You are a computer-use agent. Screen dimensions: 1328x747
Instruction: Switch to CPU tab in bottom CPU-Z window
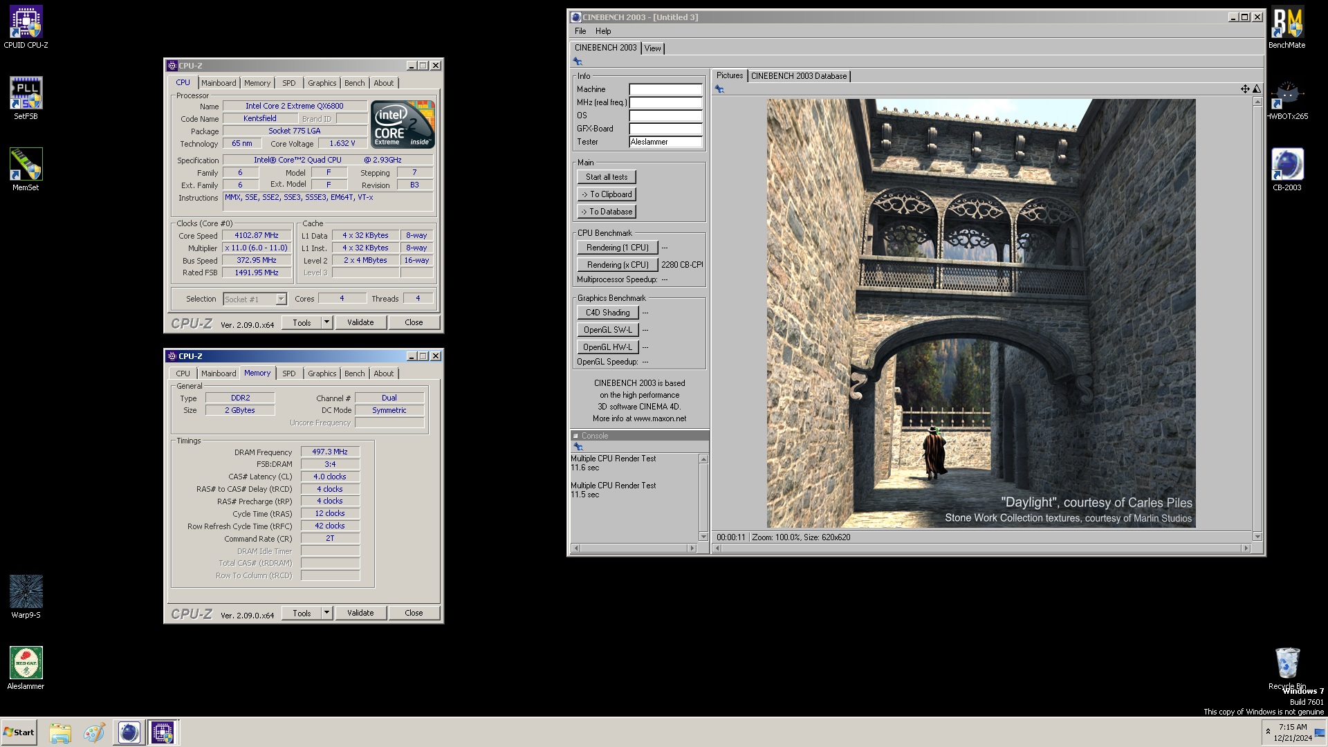point(183,373)
